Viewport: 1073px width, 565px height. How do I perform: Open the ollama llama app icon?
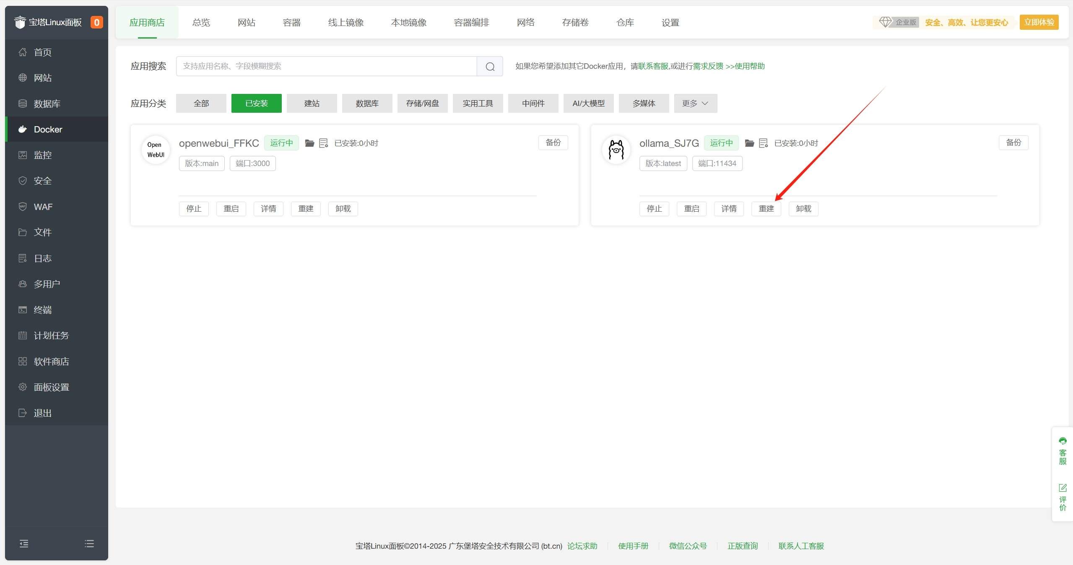coord(616,150)
